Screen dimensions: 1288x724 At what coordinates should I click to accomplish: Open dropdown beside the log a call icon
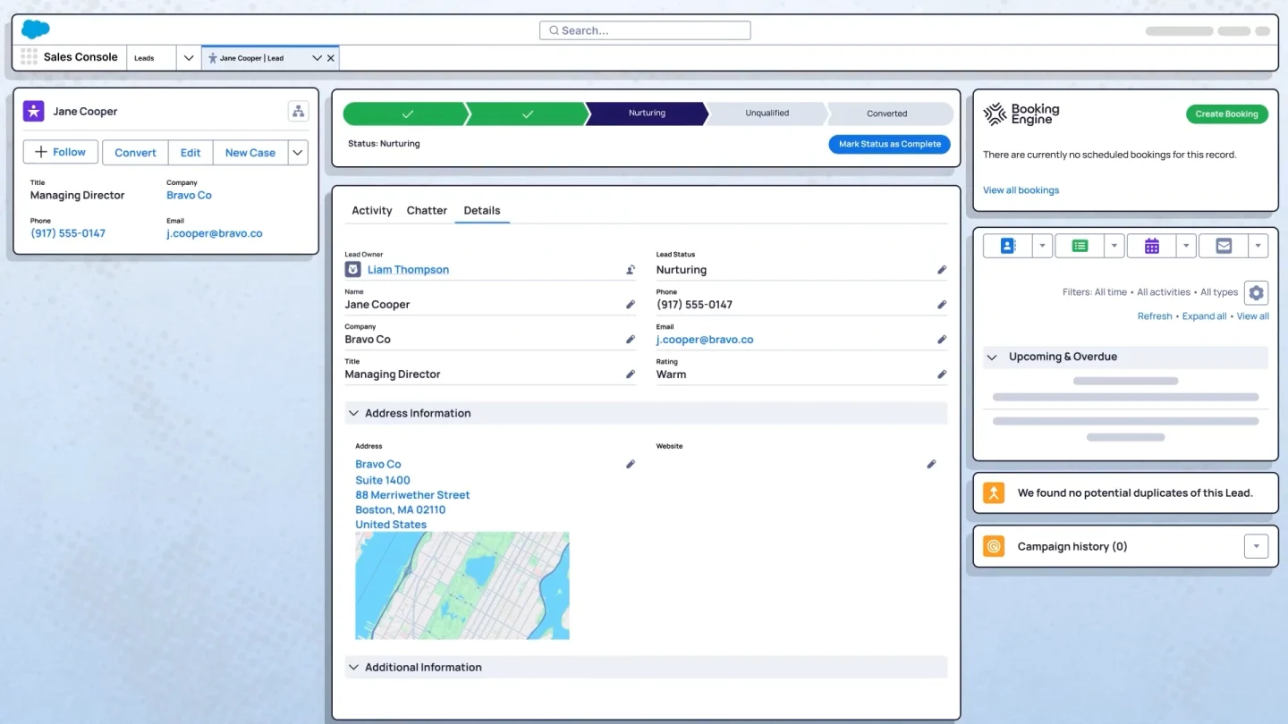click(x=1114, y=246)
